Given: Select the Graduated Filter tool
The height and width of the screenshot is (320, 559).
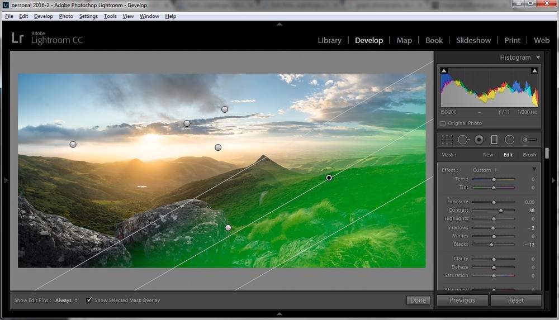Looking at the screenshot, I should (494, 140).
